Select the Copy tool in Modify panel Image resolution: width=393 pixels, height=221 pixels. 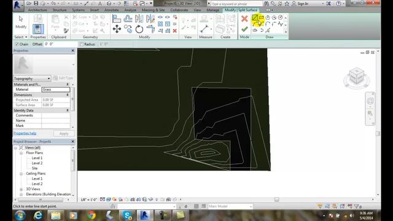[x=128, y=29]
